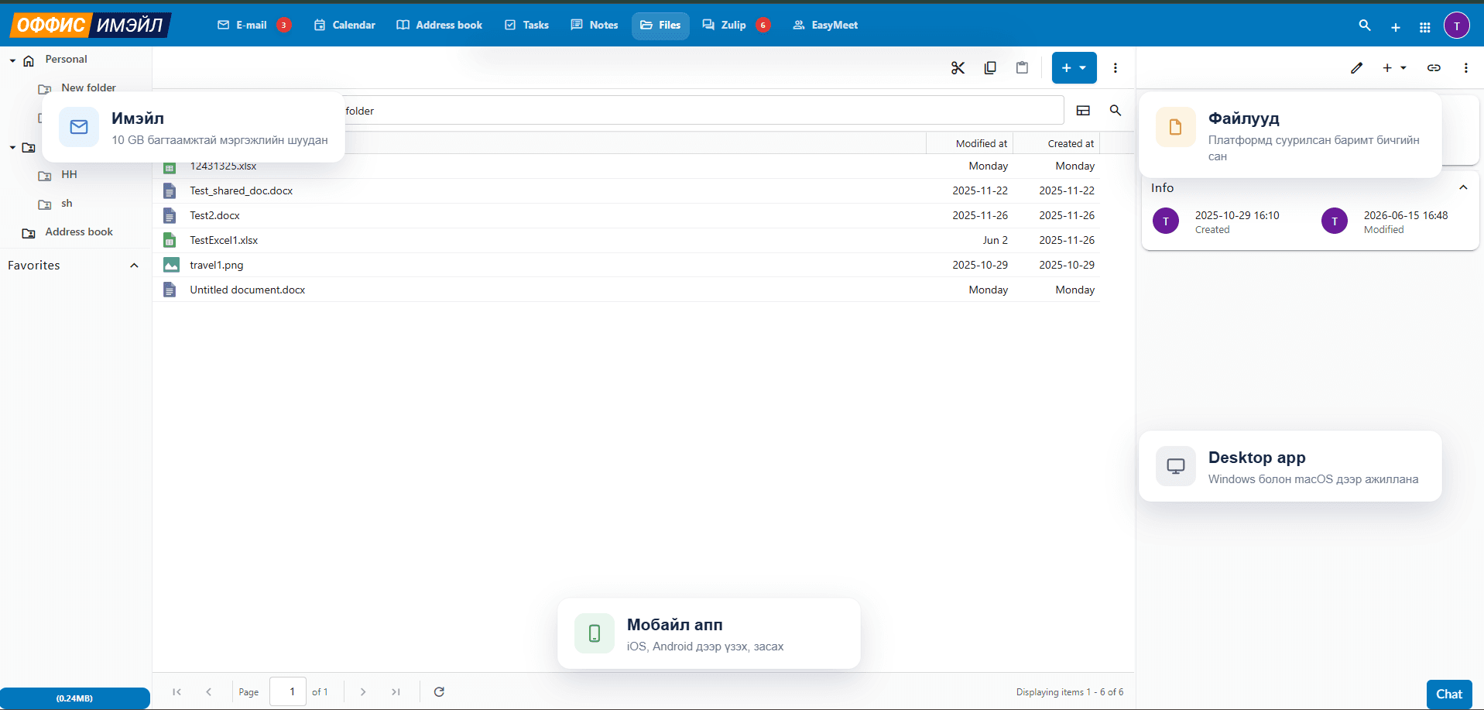This screenshot has width=1484, height=710.
Task: Click the refresh list icon
Action: tap(439, 691)
